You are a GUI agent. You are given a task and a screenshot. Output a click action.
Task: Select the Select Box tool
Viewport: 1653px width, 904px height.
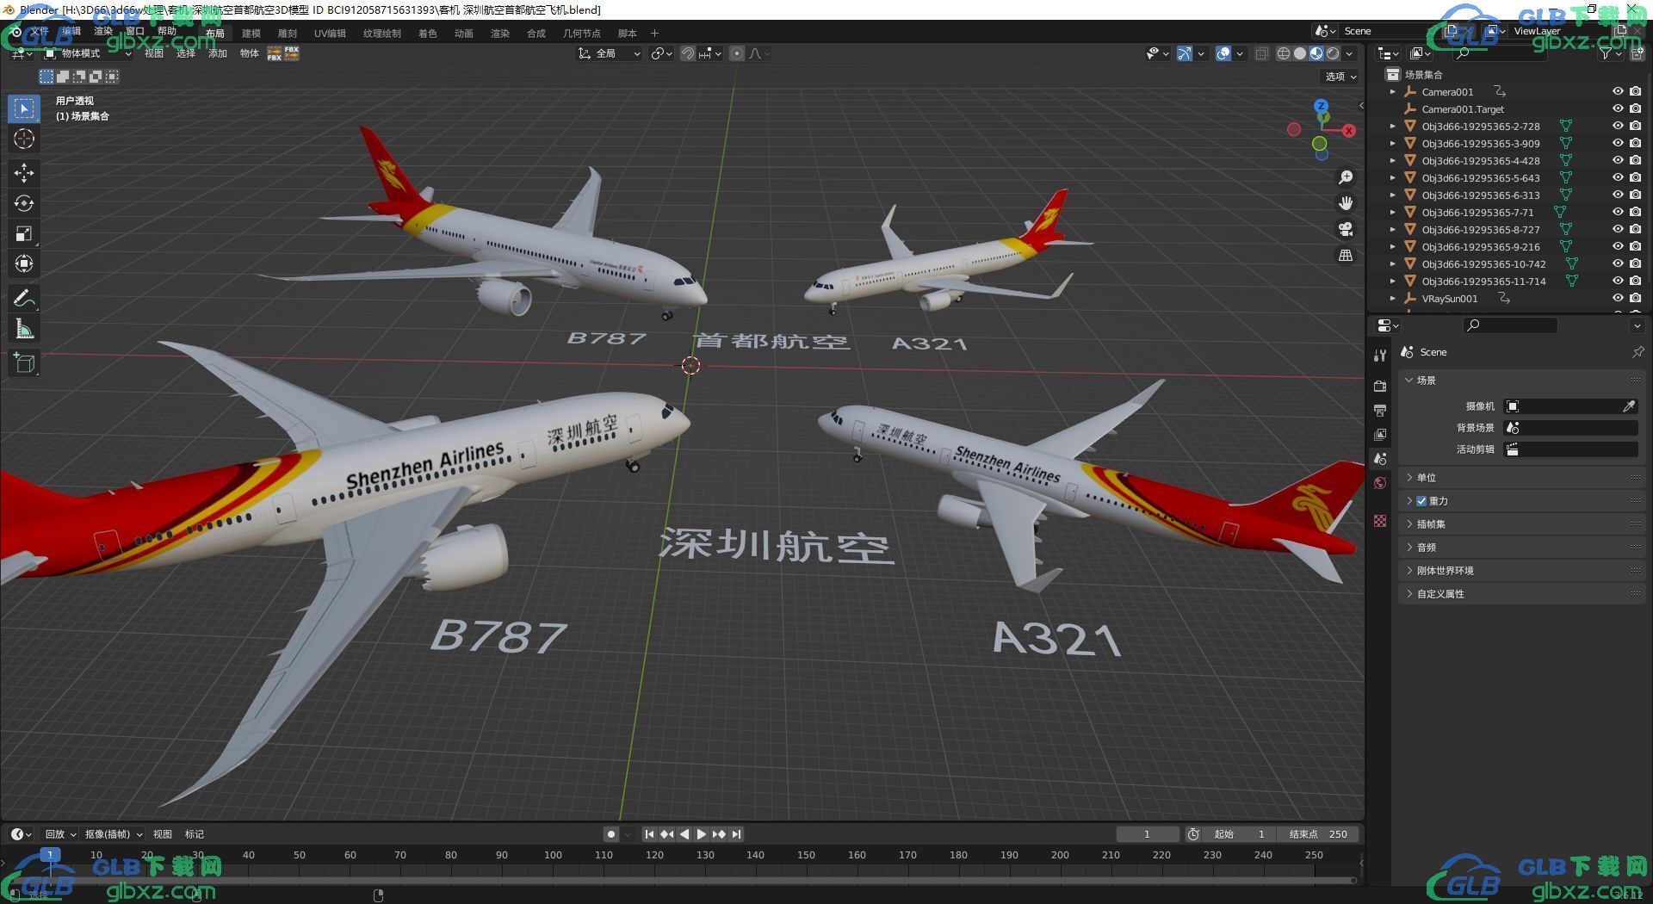(24, 108)
